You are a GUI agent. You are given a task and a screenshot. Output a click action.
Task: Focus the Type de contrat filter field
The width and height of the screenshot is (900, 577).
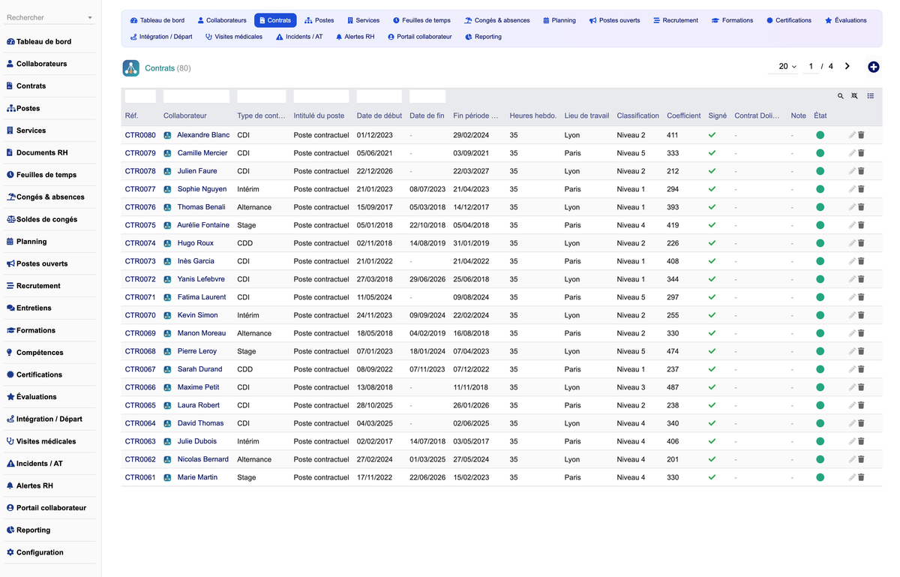click(262, 96)
